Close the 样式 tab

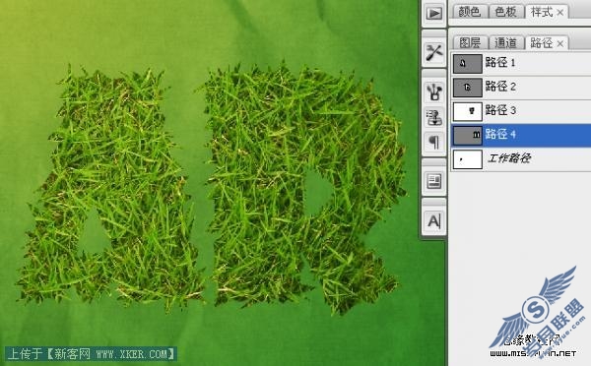[560, 13]
